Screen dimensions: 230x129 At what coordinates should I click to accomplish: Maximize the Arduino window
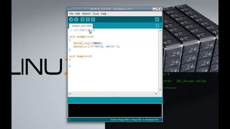click(157, 9)
